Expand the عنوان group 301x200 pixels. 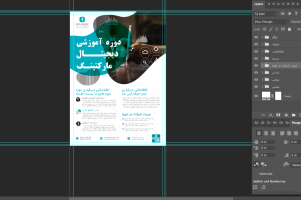point(262,44)
